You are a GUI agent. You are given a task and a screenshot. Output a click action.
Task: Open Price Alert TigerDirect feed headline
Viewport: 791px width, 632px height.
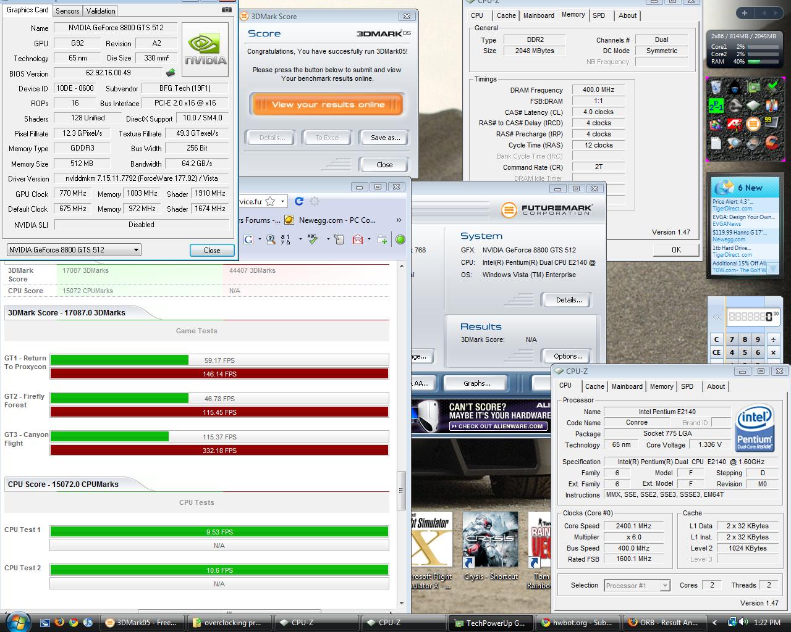[732, 202]
